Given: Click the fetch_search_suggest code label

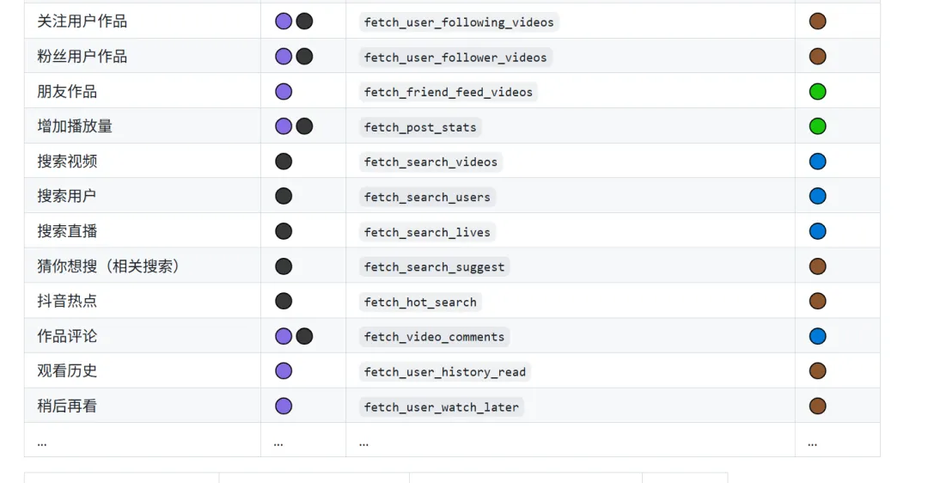Looking at the screenshot, I should coord(434,267).
